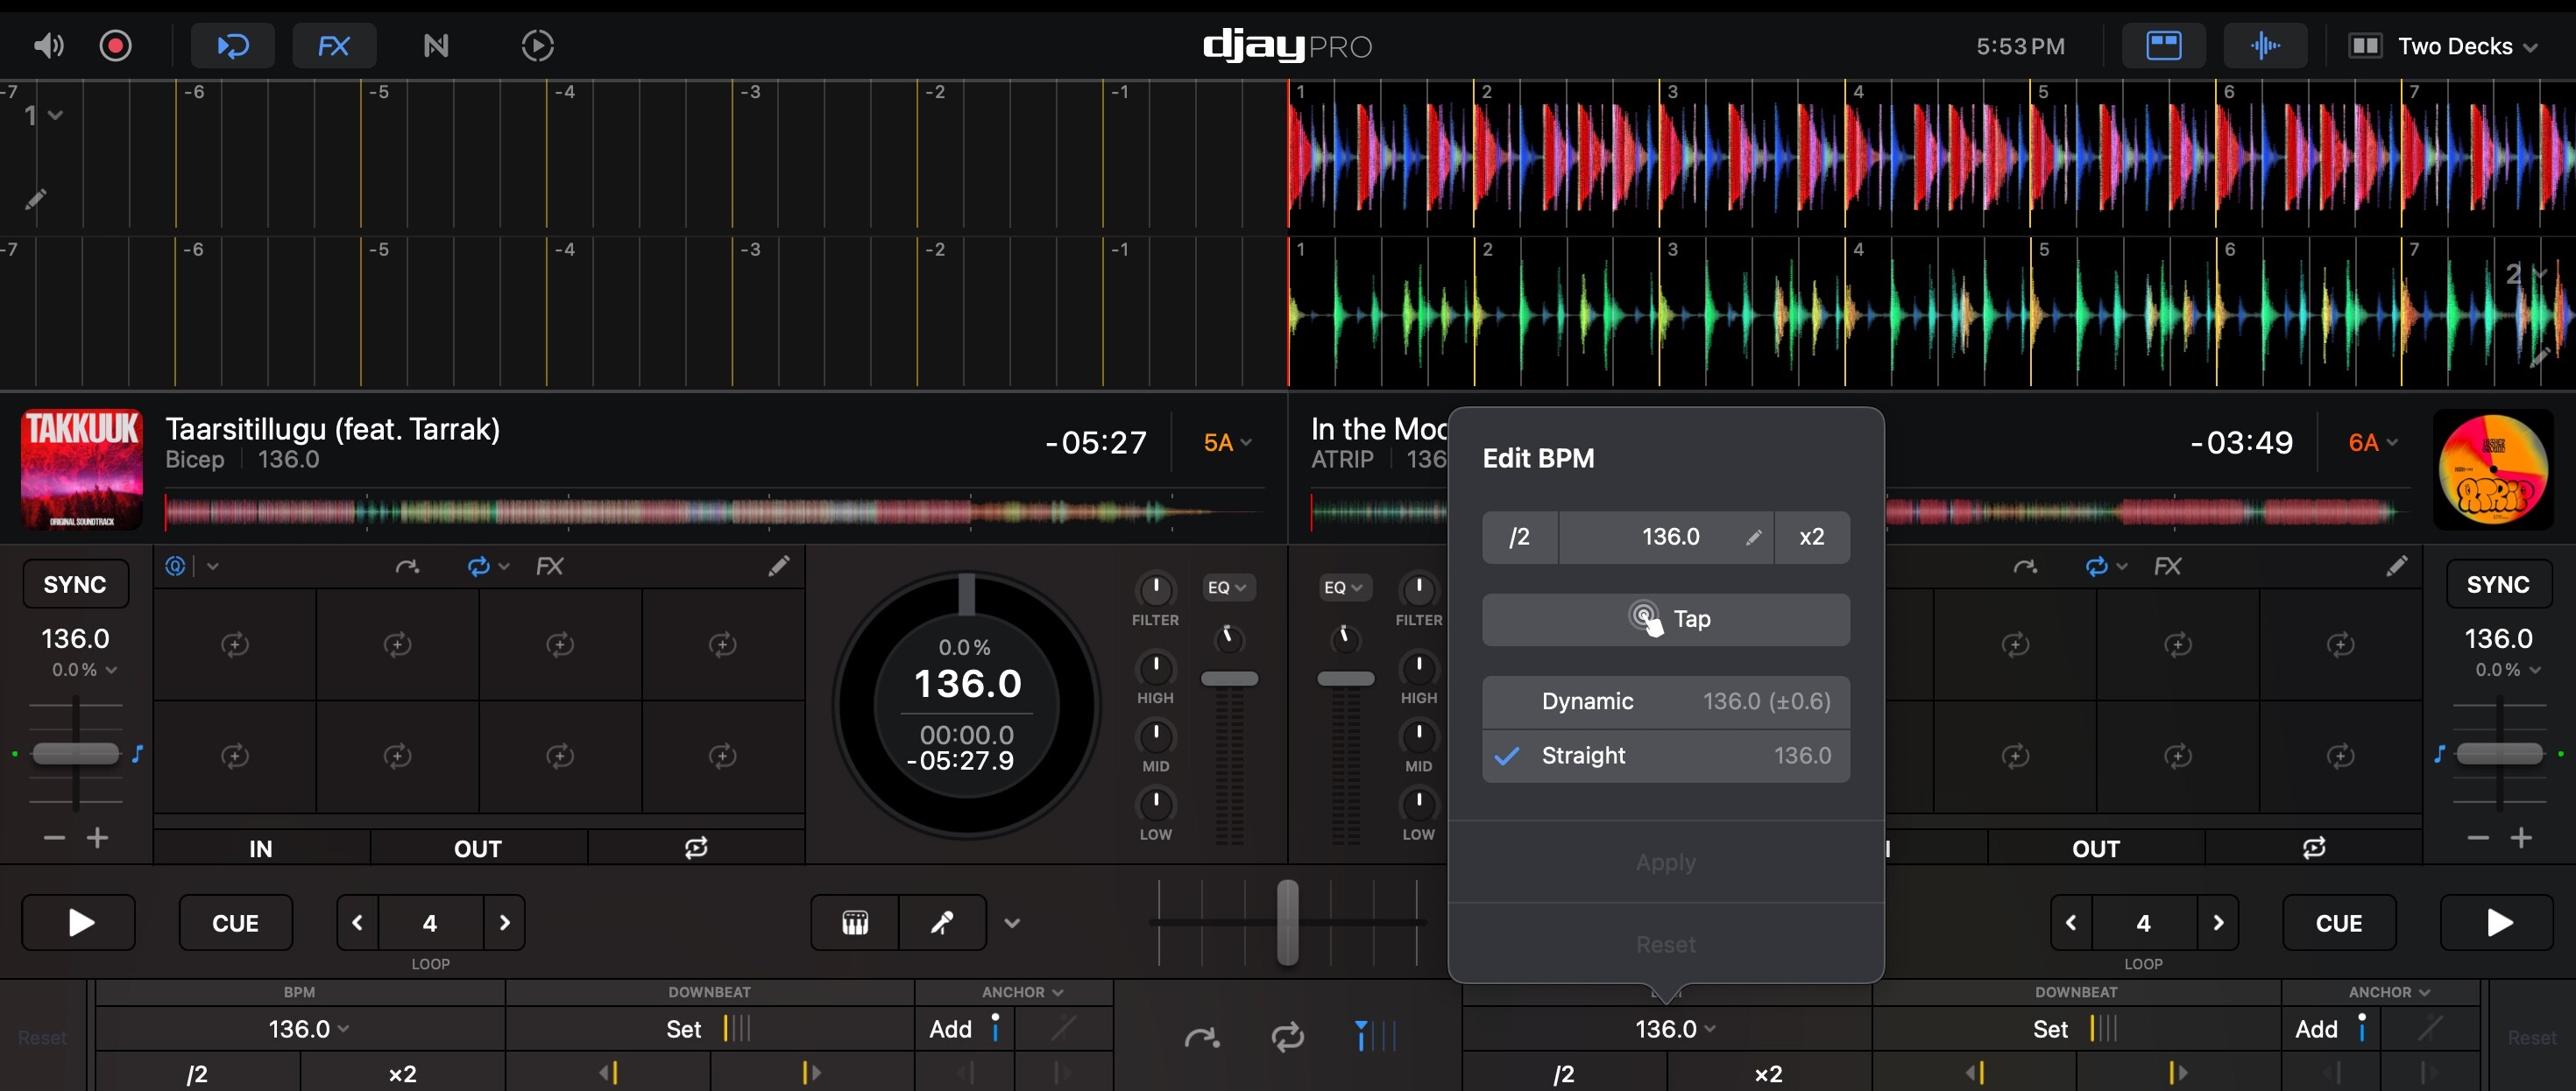
Task: Click the pencil edit icon on deck 1 pads
Action: pyautogui.click(x=779, y=567)
